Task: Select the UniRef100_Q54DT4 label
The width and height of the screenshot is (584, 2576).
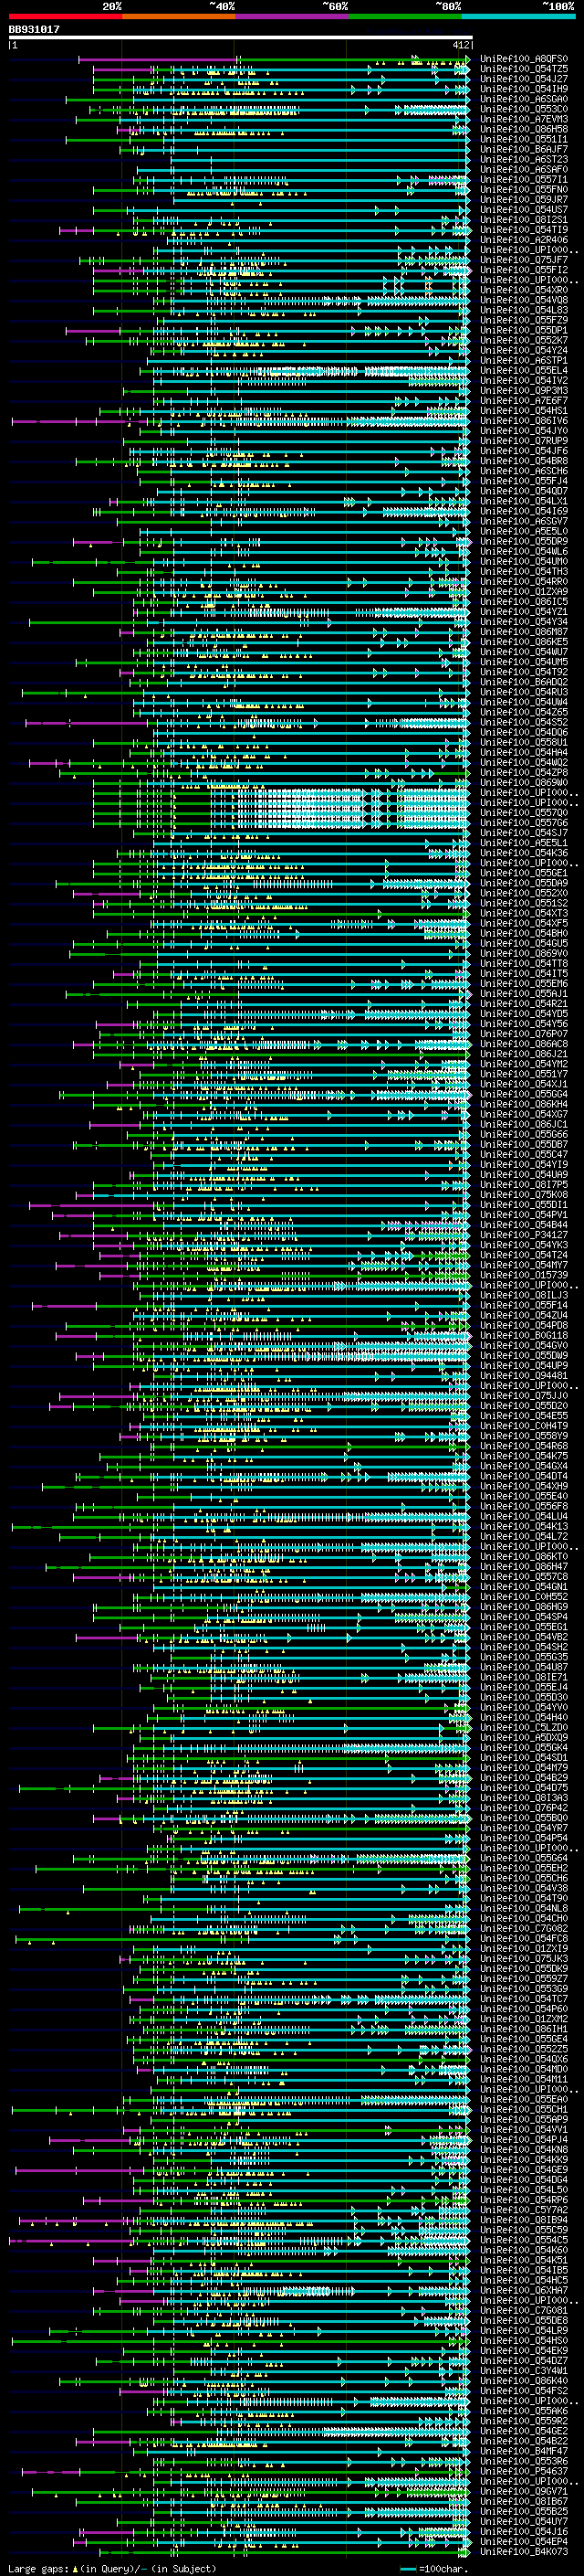Action: tap(524, 1475)
